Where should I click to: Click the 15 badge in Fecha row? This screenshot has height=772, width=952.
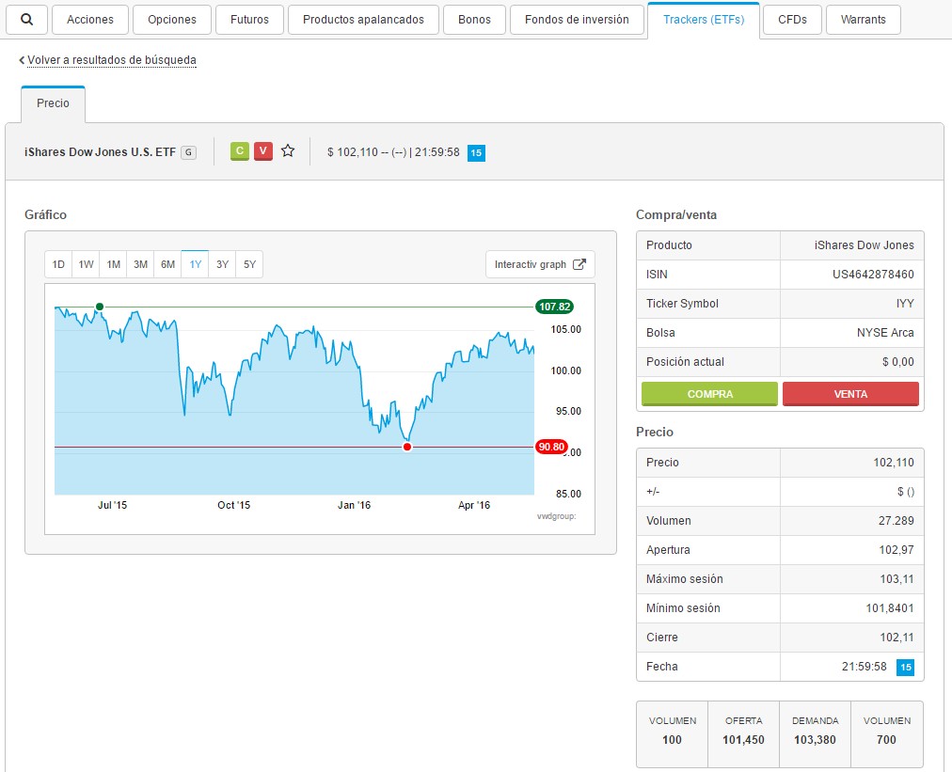[905, 667]
